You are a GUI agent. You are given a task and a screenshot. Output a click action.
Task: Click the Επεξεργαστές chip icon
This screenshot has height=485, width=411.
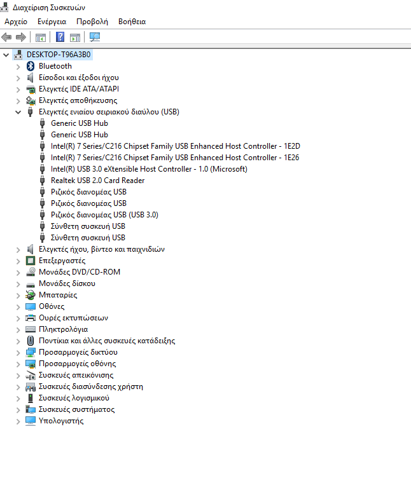click(x=31, y=261)
